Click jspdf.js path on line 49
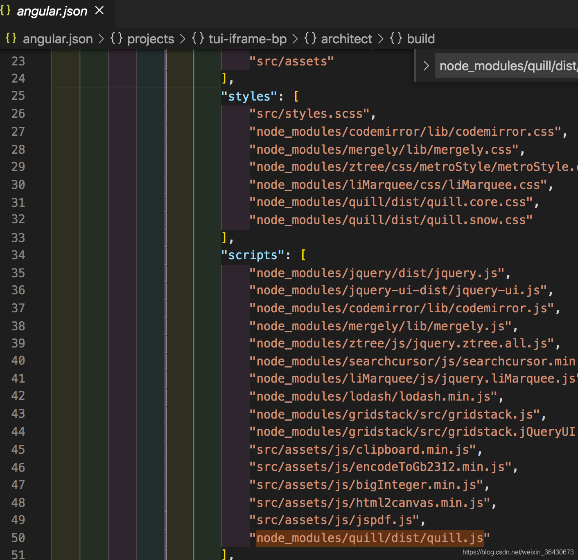 pyautogui.click(x=334, y=520)
